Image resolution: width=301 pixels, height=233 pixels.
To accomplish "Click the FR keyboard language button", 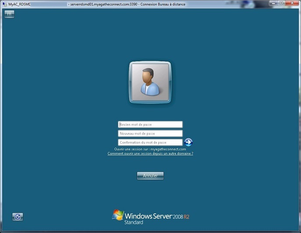I will pos(9,14).
